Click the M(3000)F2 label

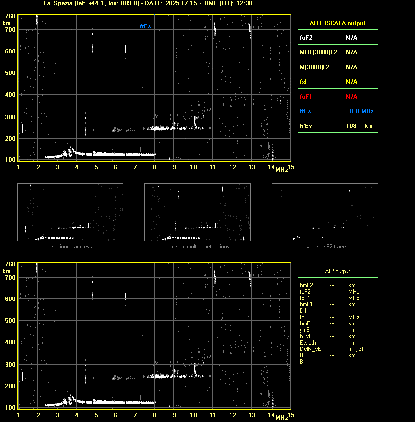pyautogui.click(x=315, y=67)
